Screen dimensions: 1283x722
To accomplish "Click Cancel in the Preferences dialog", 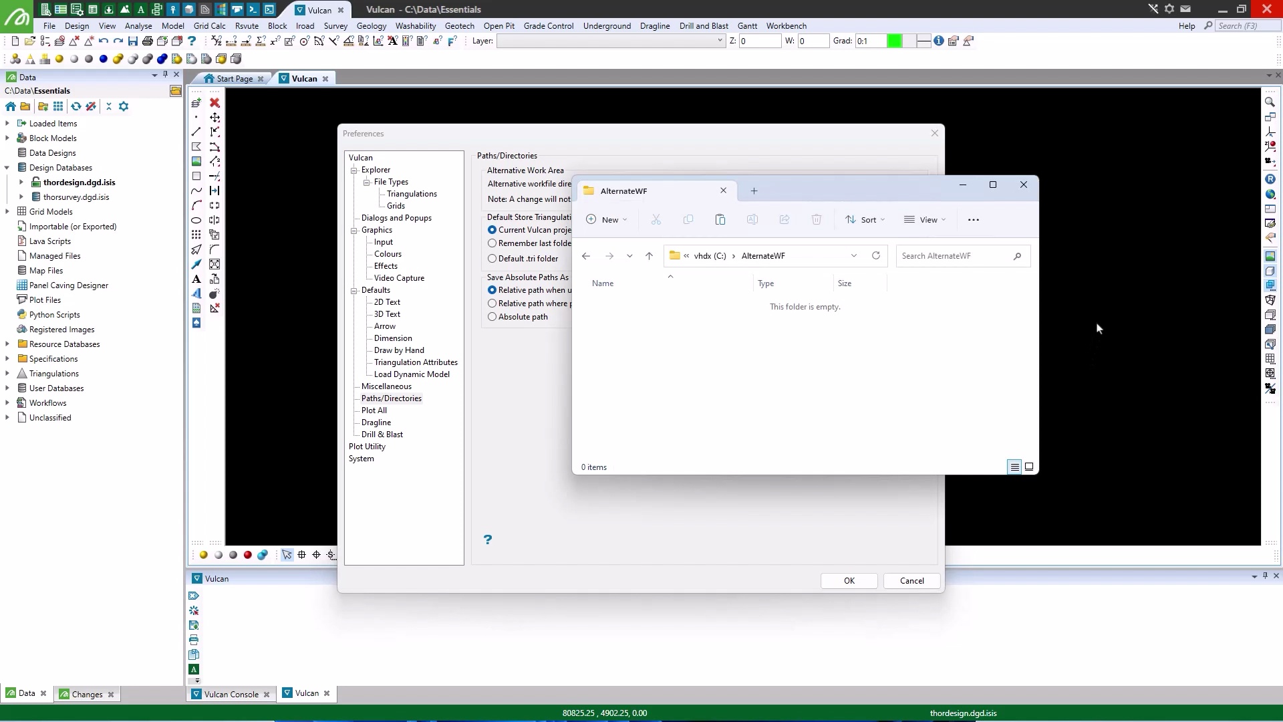I will (x=912, y=581).
